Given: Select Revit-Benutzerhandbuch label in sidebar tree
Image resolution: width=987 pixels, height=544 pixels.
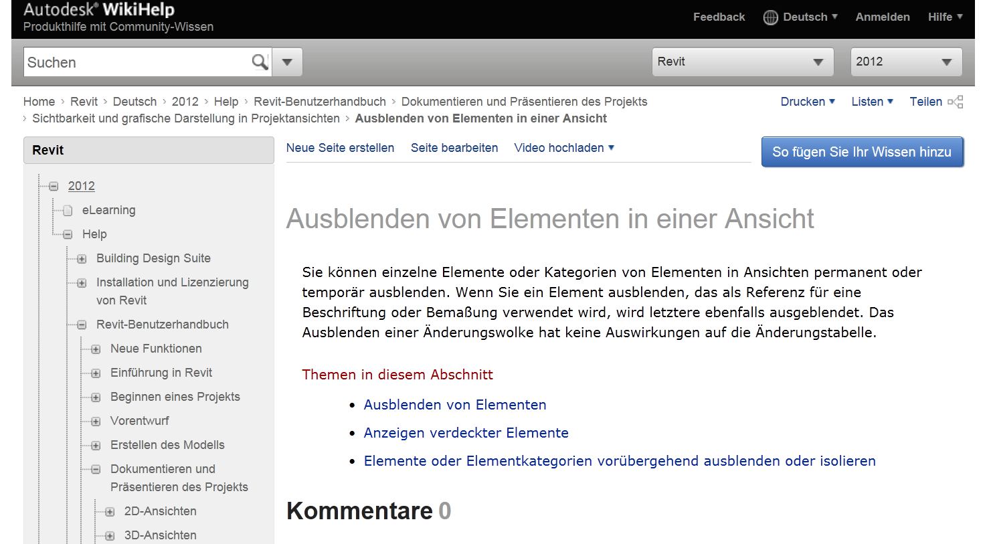Looking at the screenshot, I should 162,325.
